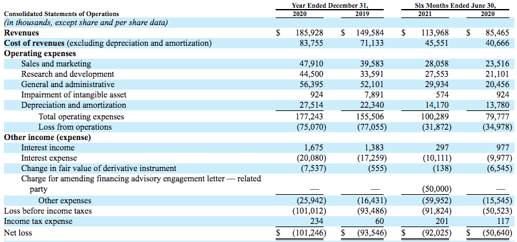This screenshot has height=242, width=517.
Task: Click the 'Year Ended December 31,' column header
Action: click(330, 6)
